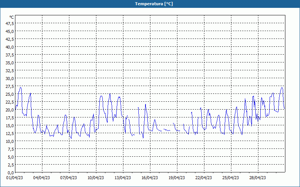Viewport: 300px width, 187px height.
Task: Click the 22,5 y-axis label
Action: click(10, 102)
